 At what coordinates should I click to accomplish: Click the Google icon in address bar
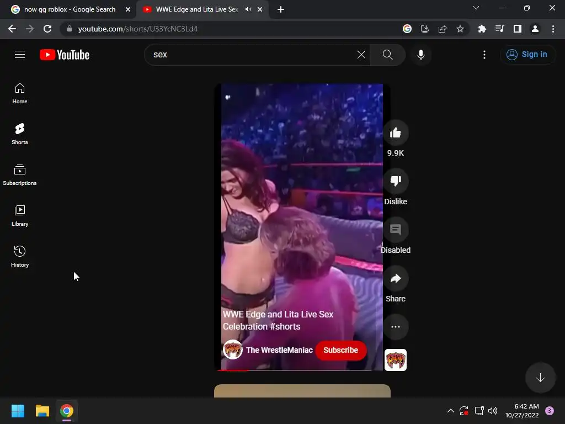[407, 29]
